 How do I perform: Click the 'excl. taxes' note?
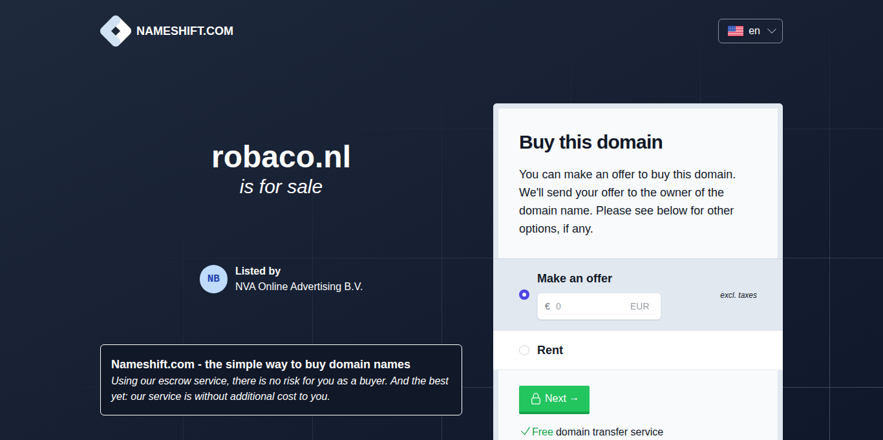click(x=738, y=295)
